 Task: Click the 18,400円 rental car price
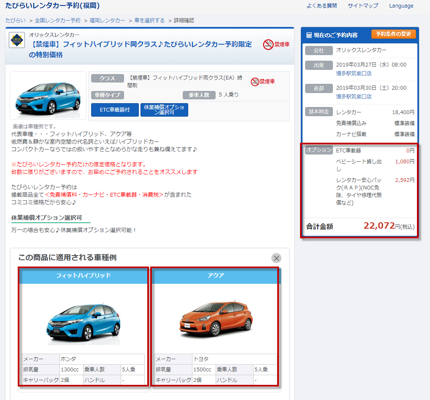[x=403, y=112]
